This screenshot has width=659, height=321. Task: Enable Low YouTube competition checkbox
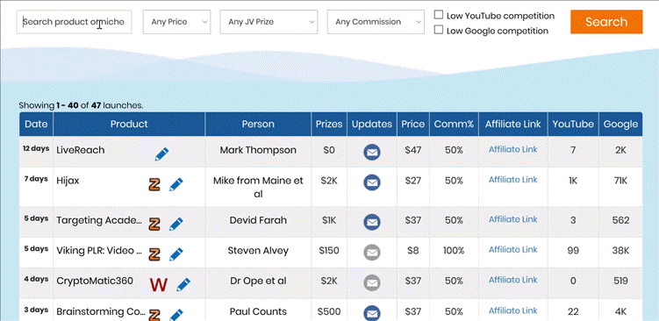tap(439, 15)
